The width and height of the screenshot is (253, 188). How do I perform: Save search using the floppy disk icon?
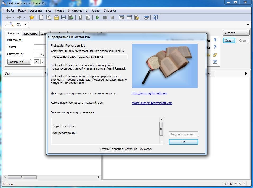click(63, 17)
